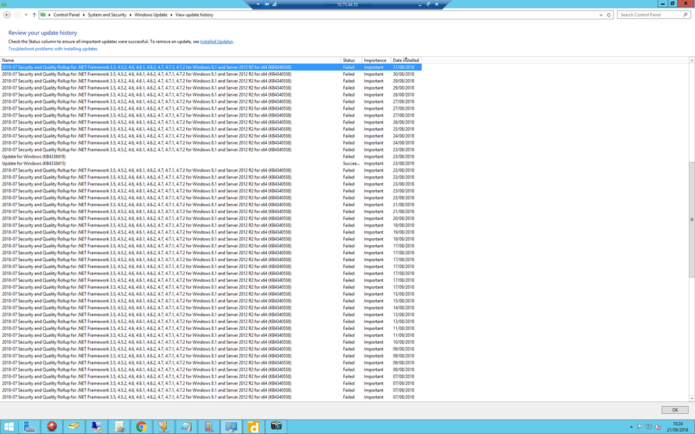Sort list by the Importance column header
695x434 pixels.
point(377,60)
